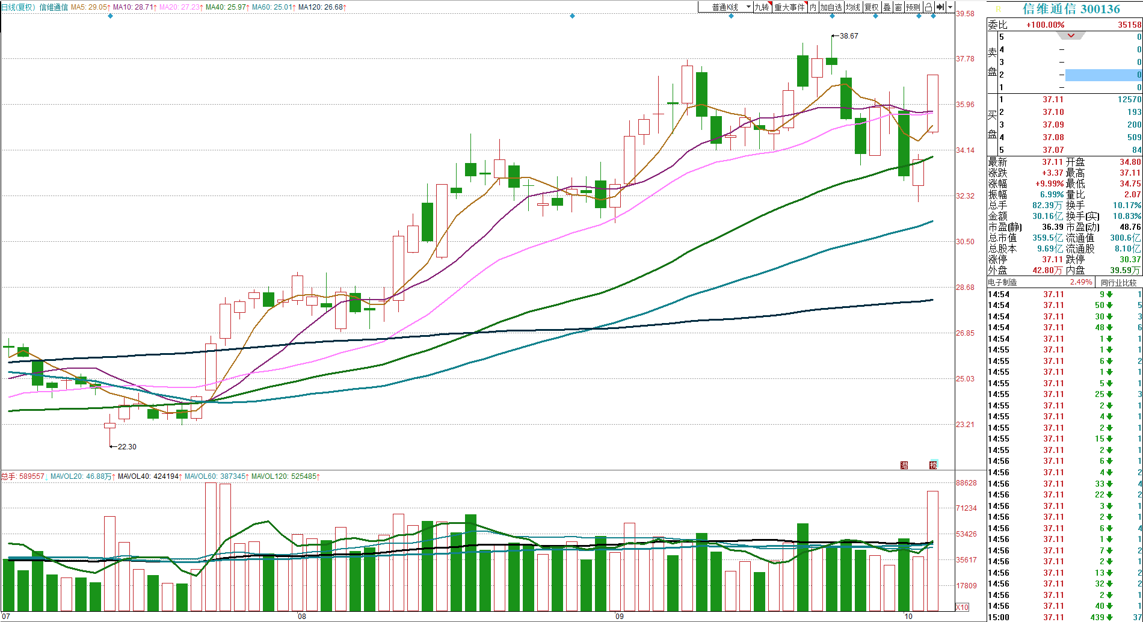Click the 榜 marker icon on chart
Viewport: 1143px width, 622px height.
[x=933, y=465]
